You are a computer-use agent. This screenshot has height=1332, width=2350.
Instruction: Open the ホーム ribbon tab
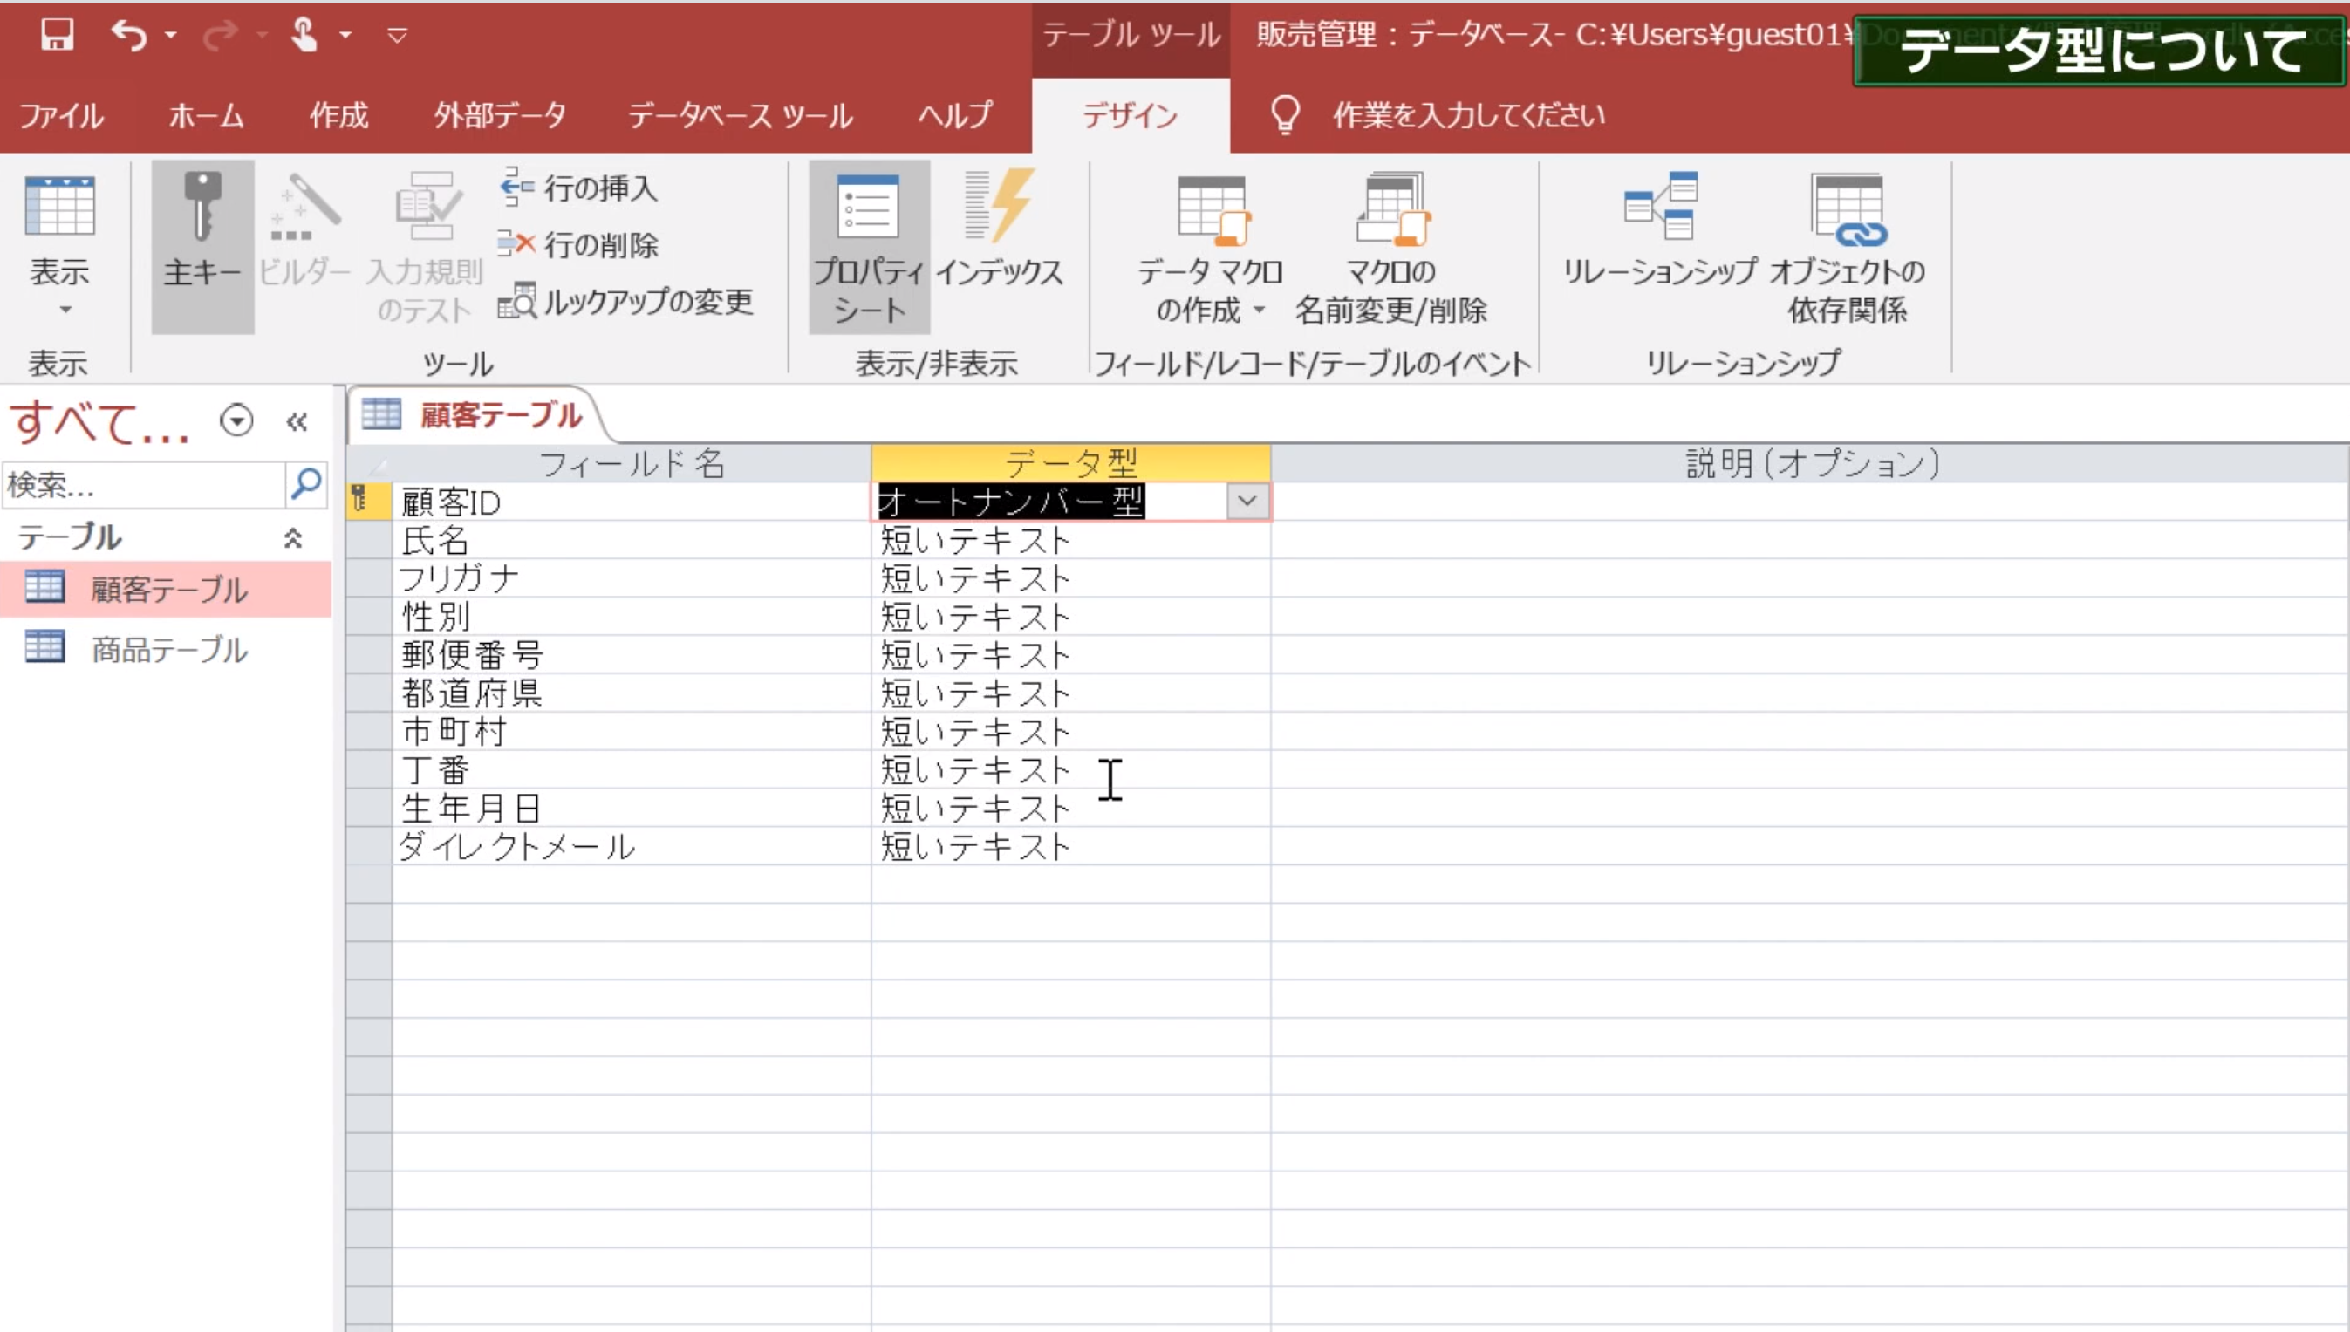tap(206, 116)
